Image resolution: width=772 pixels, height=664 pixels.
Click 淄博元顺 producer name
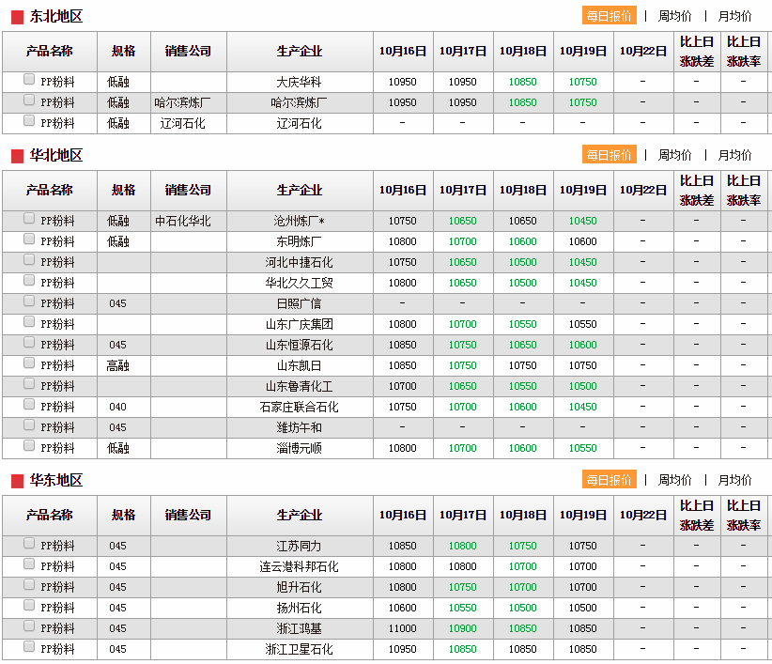[300, 448]
